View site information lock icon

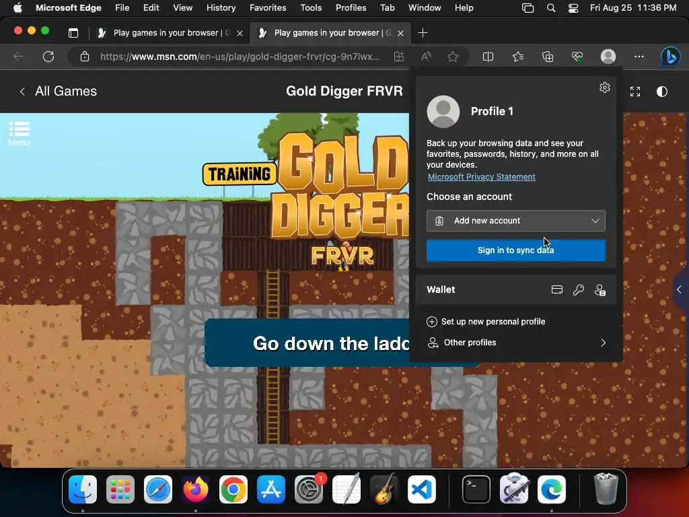pyautogui.click(x=85, y=57)
